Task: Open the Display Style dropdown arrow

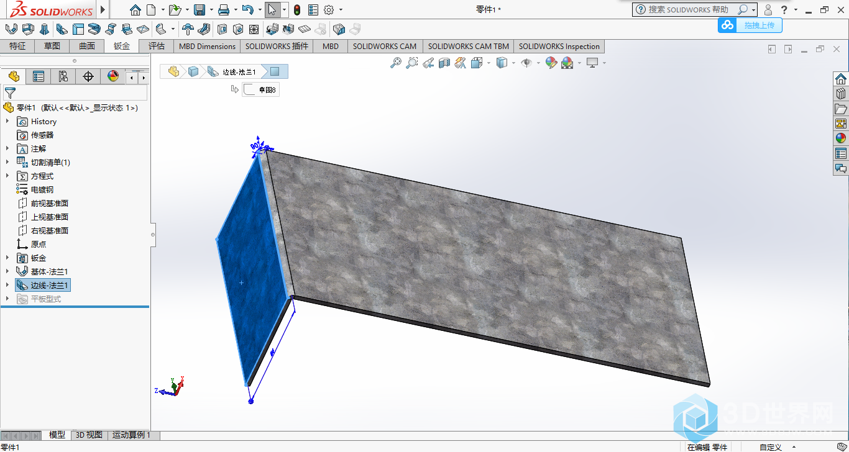Action: (512, 63)
